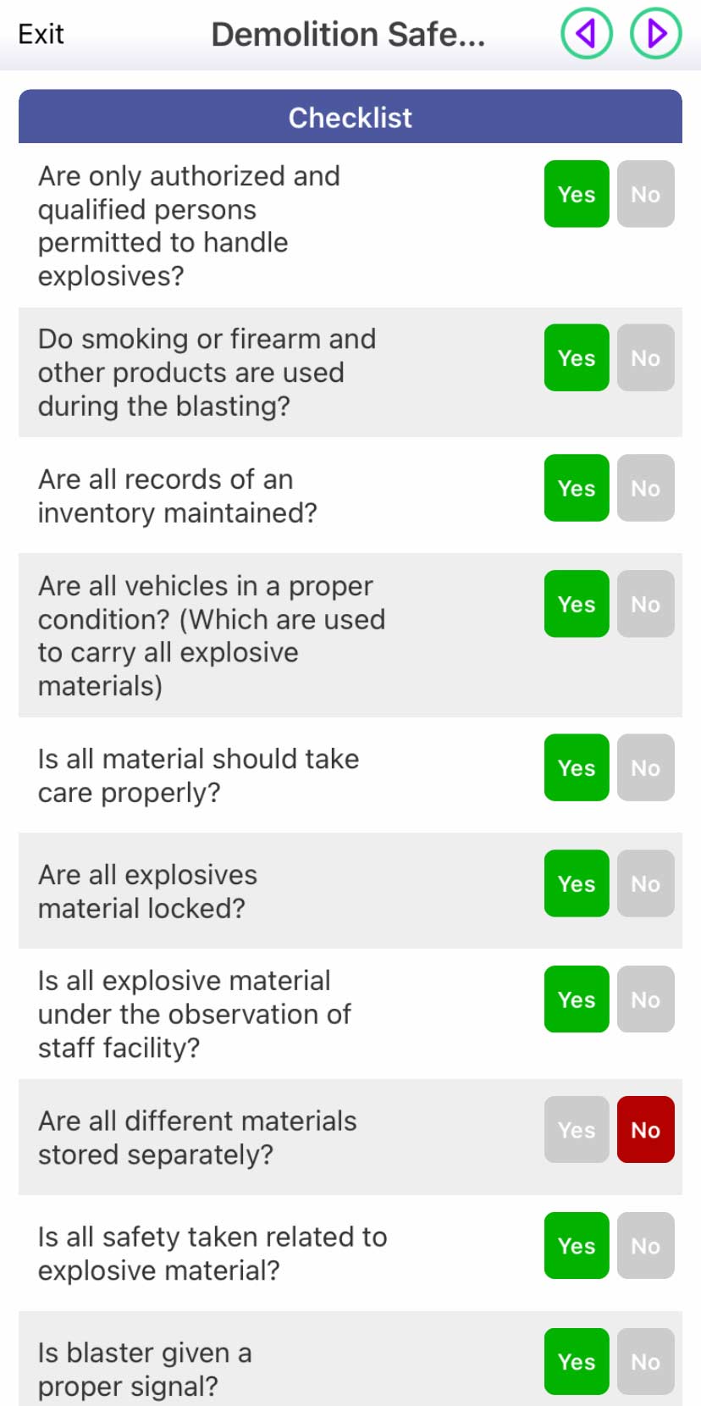The width and height of the screenshot is (701, 1406).
Task: Choose No for explosives material locked
Action: 645,883
